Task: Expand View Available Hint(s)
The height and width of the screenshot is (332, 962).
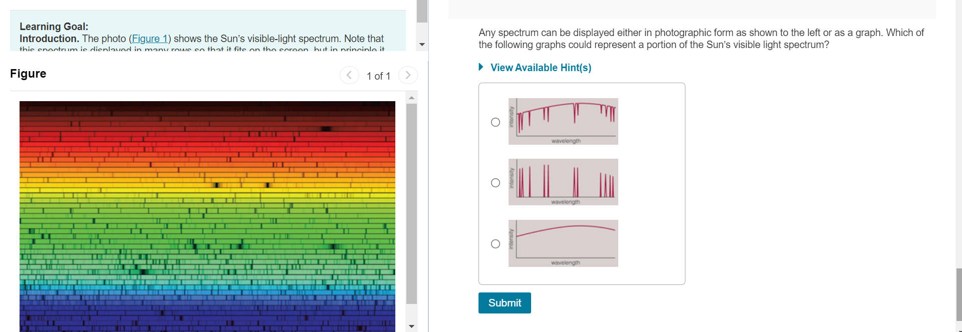Action: coord(541,68)
